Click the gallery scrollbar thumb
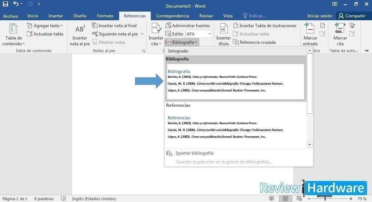Viewport: 372px width, 202px height. tap(310, 83)
